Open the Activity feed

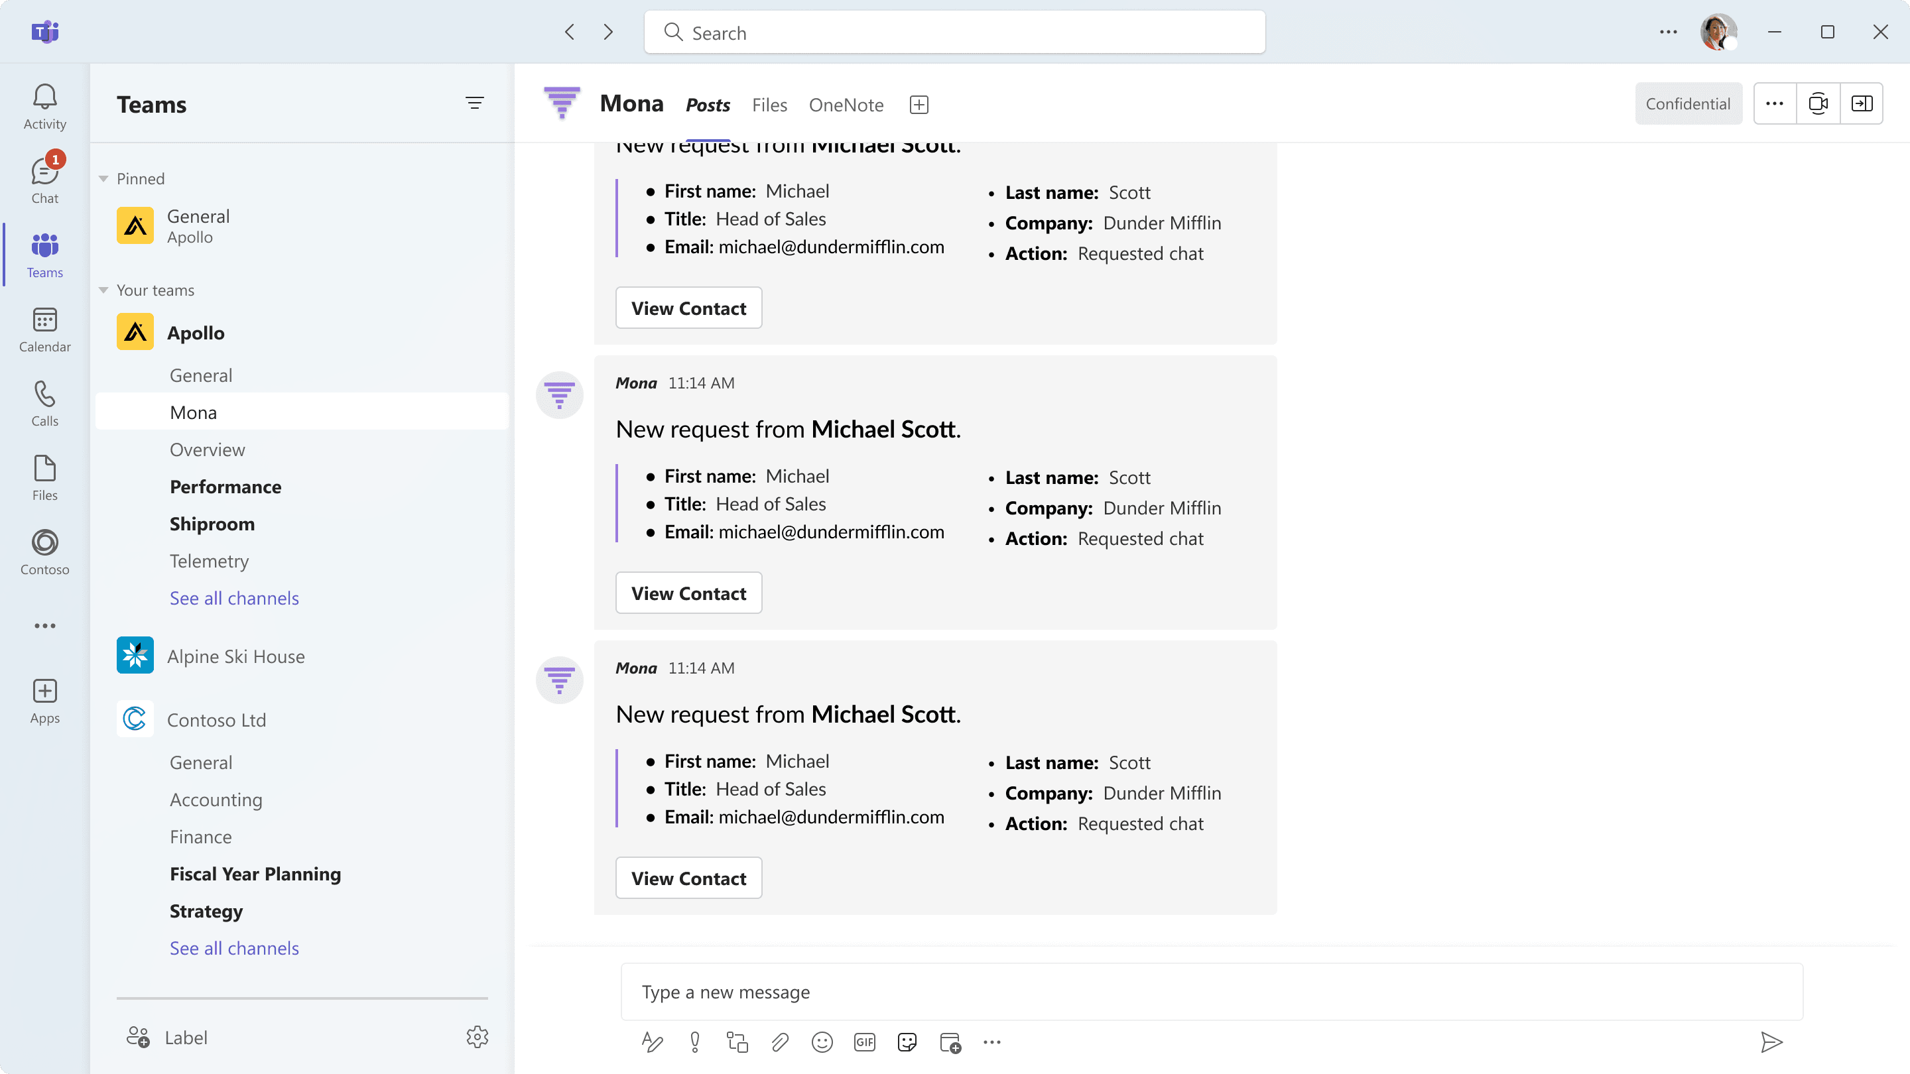(x=44, y=106)
